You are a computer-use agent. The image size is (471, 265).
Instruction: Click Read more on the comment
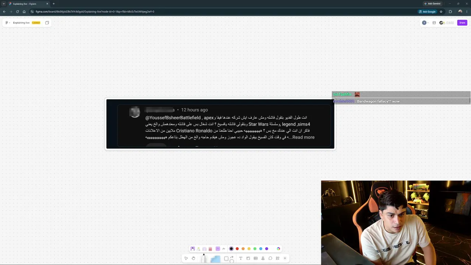click(x=303, y=137)
